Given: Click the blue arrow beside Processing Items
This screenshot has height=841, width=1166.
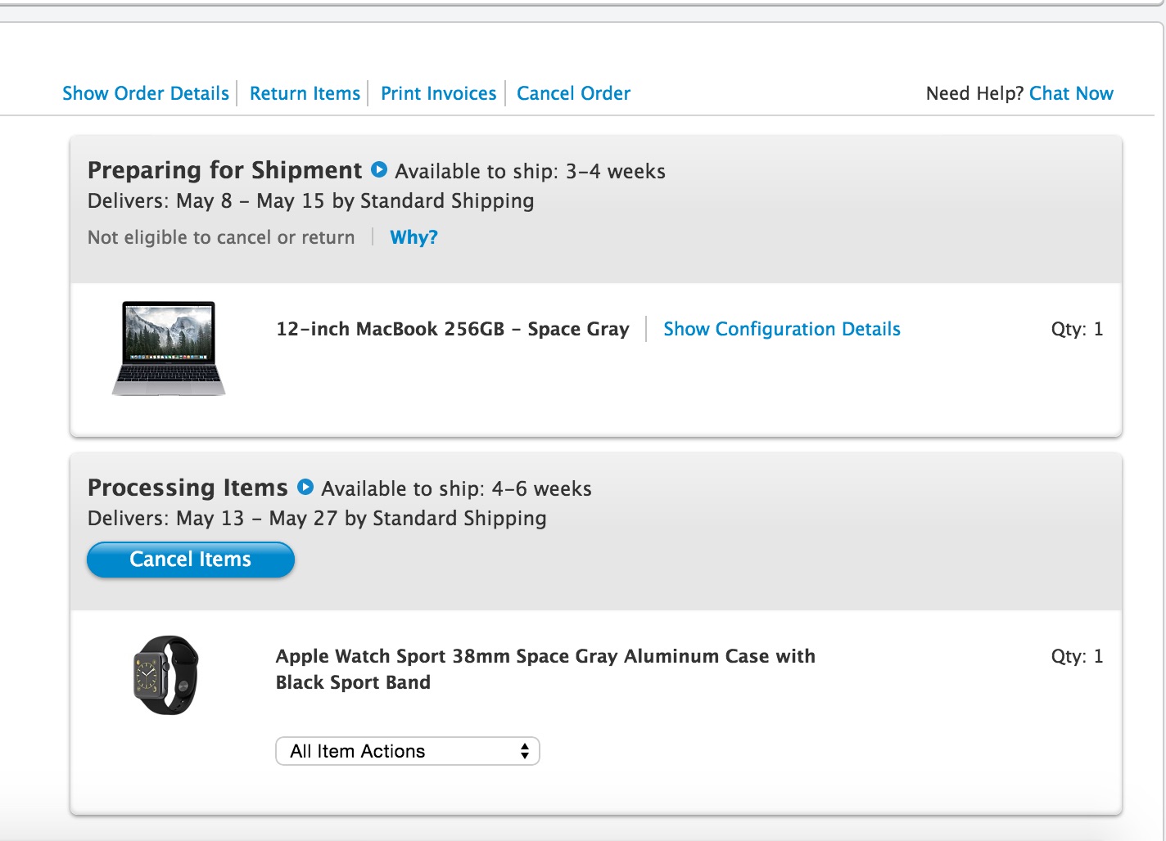Looking at the screenshot, I should tap(305, 487).
